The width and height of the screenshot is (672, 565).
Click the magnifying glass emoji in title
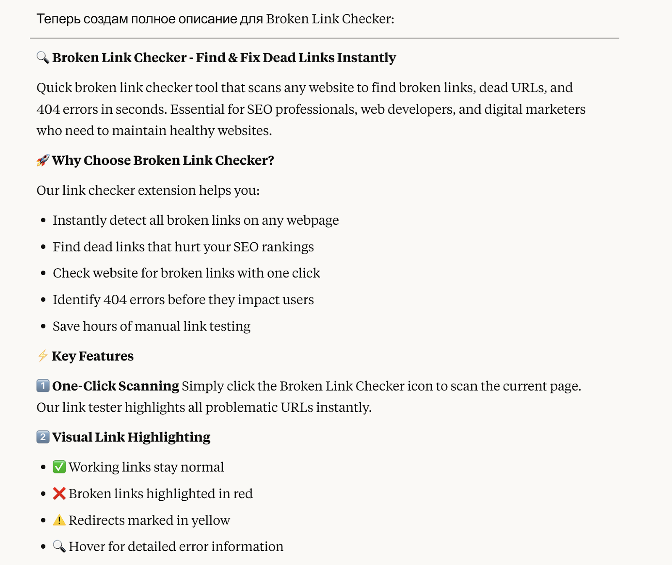tap(43, 57)
